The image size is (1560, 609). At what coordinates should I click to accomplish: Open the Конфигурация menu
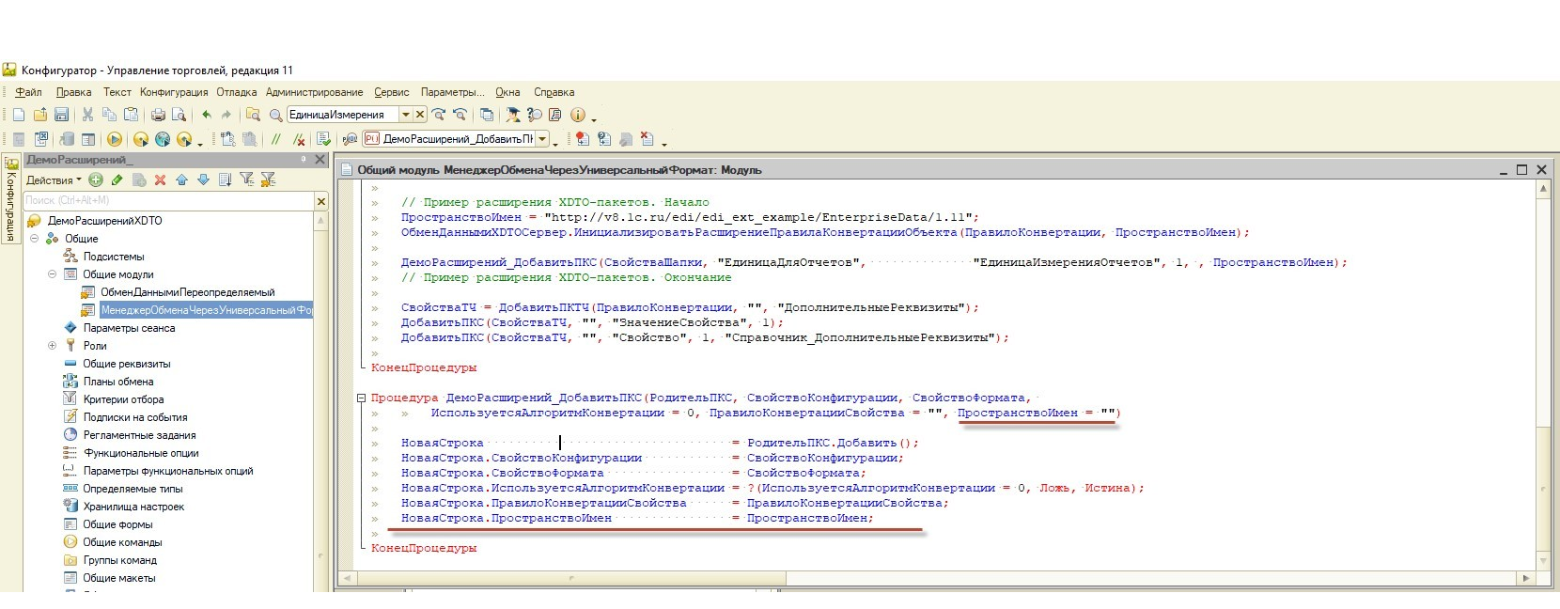point(174,92)
